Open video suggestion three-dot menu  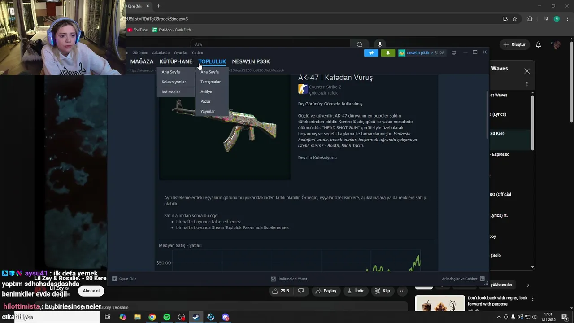pyautogui.click(x=533, y=298)
